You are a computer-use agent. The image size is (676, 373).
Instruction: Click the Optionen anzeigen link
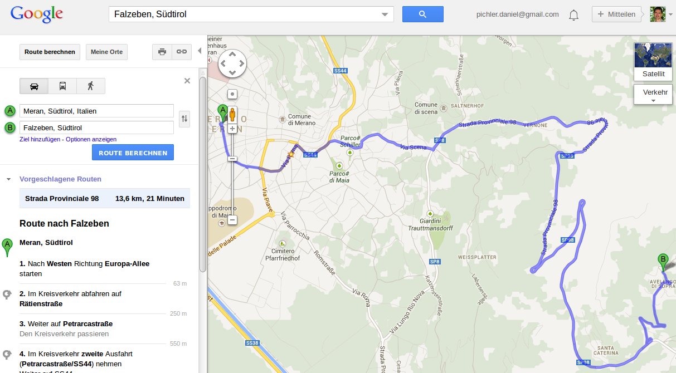click(91, 139)
